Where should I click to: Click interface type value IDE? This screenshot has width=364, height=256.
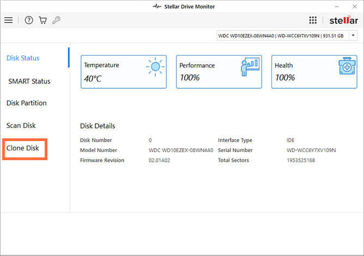[290, 140]
